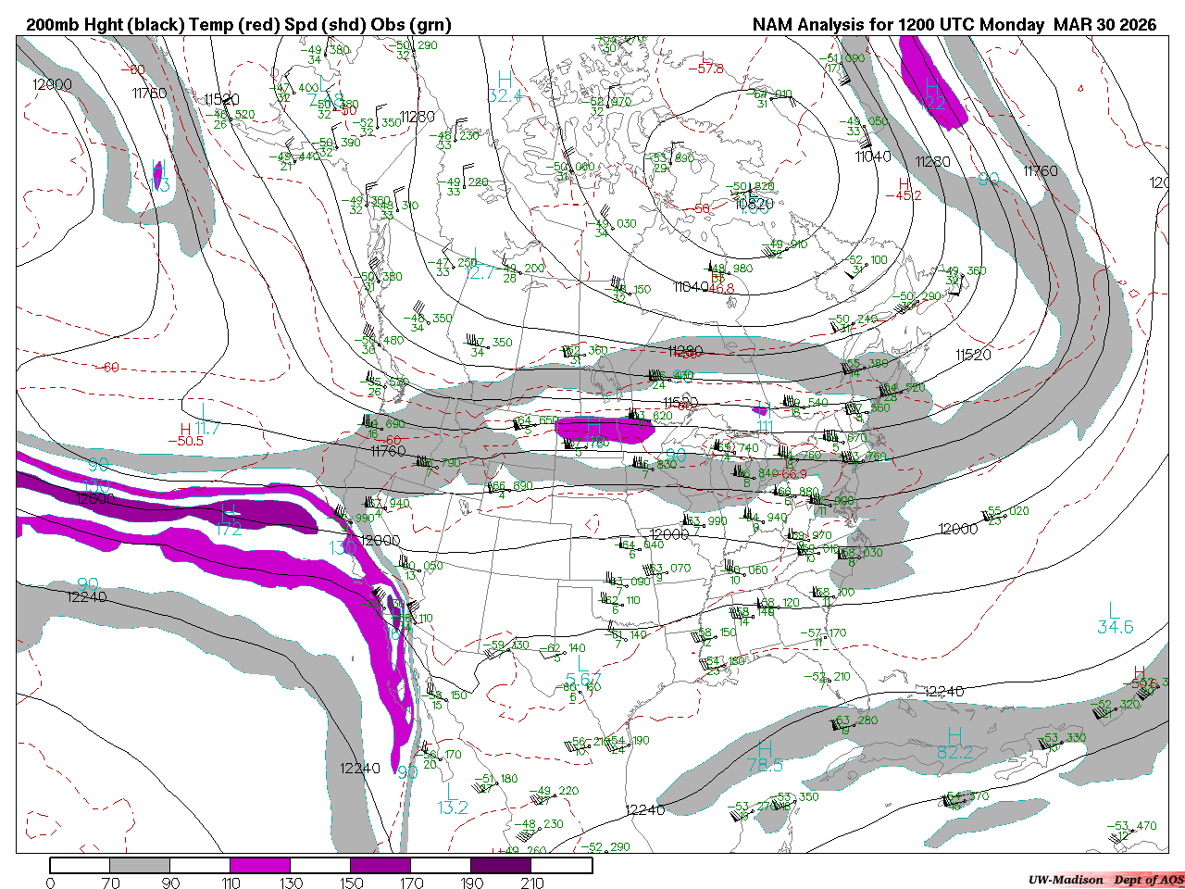Click the 10820 low center height label
This screenshot has height=889, width=1185.
tap(753, 203)
